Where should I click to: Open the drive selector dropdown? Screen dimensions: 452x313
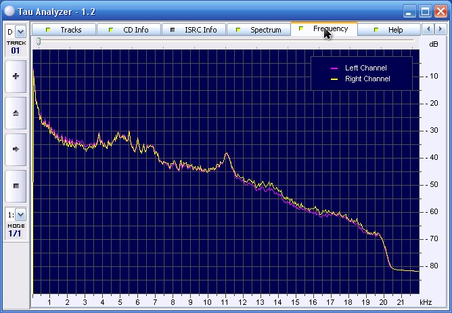[x=20, y=31]
